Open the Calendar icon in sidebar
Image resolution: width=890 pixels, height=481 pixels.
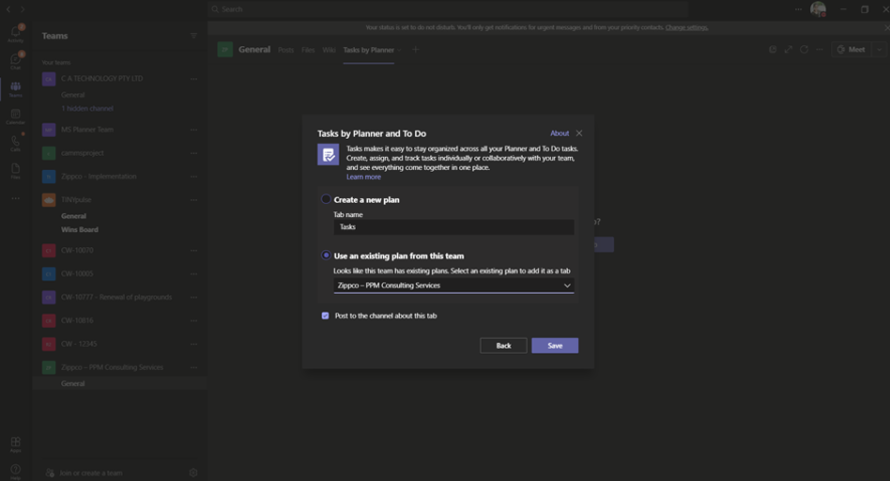click(15, 116)
